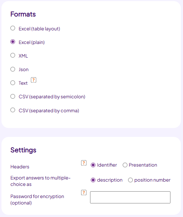Focus the encryption password input field
The image size is (183, 217).
130,197
